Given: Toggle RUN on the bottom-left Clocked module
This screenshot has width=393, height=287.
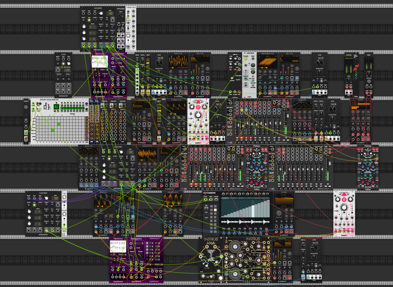Looking at the screenshot, I should [x=34, y=205].
